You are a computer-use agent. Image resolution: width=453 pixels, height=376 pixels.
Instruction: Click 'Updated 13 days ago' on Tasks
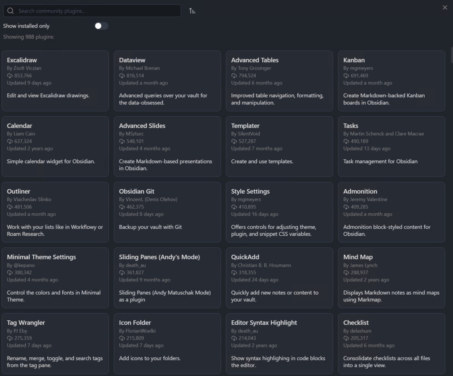[x=367, y=149]
